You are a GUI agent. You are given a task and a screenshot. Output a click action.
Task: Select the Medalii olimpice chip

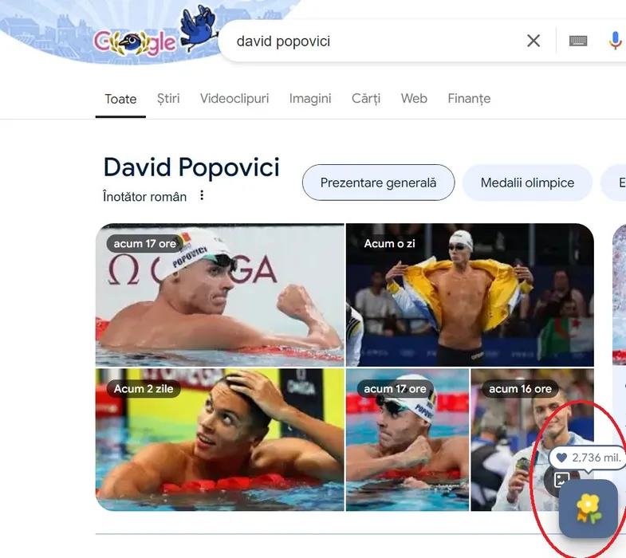[x=527, y=183]
